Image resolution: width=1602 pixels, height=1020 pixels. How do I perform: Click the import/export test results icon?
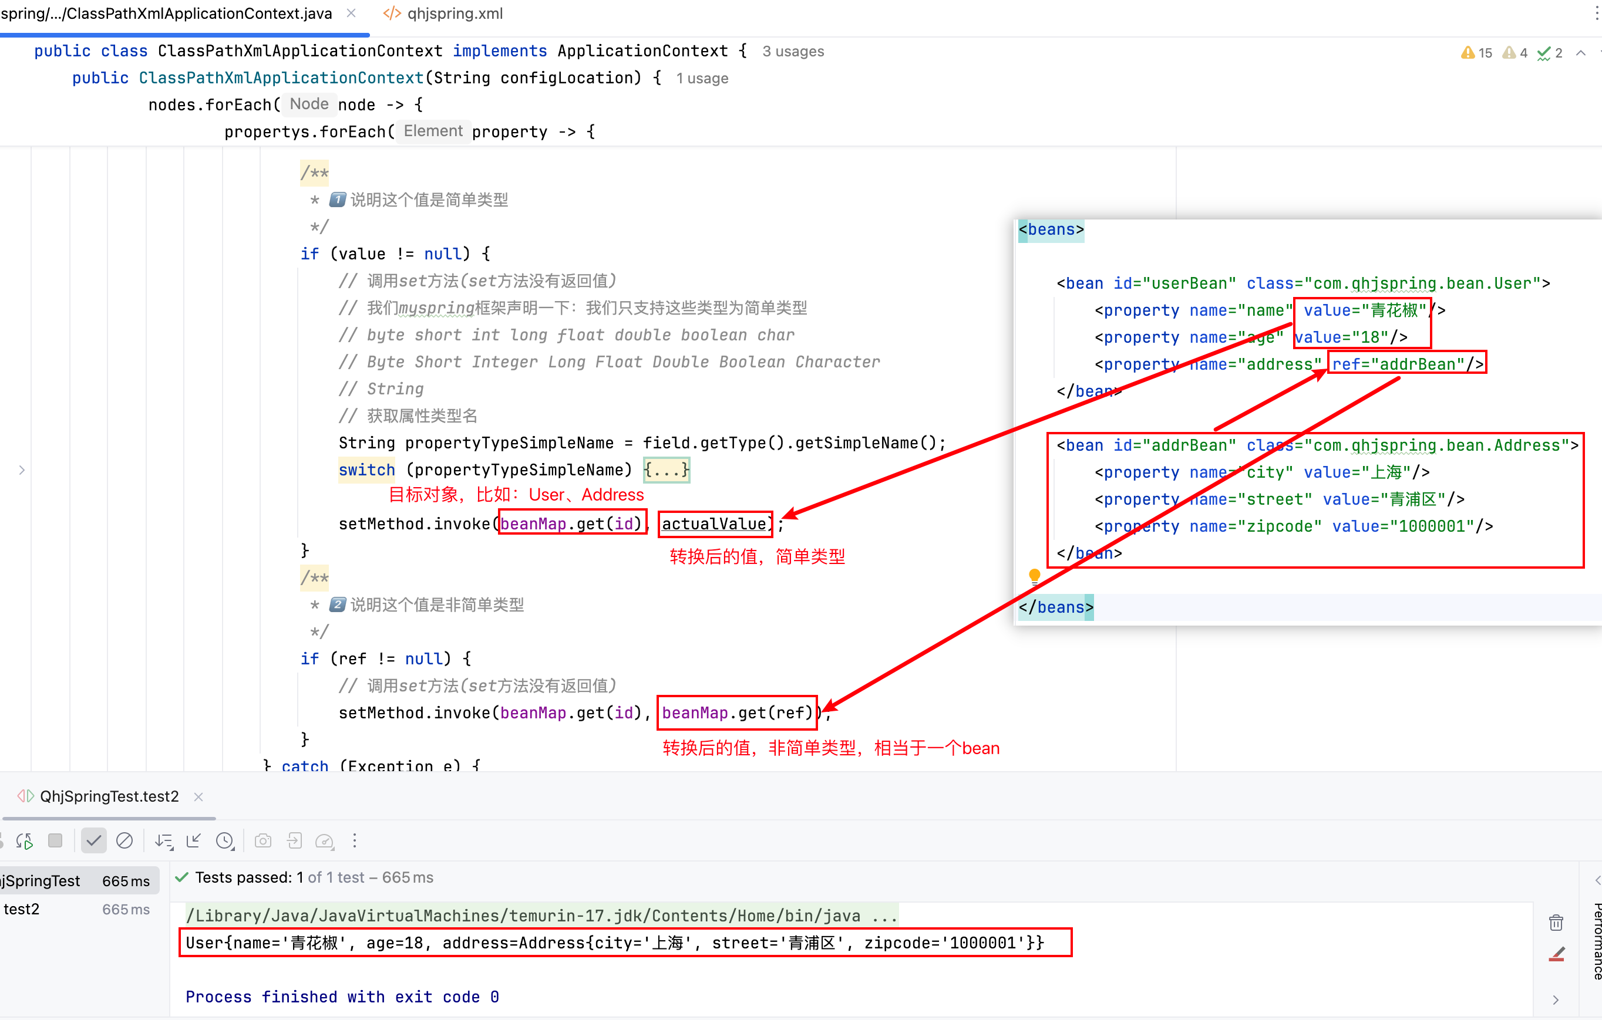coord(294,840)
